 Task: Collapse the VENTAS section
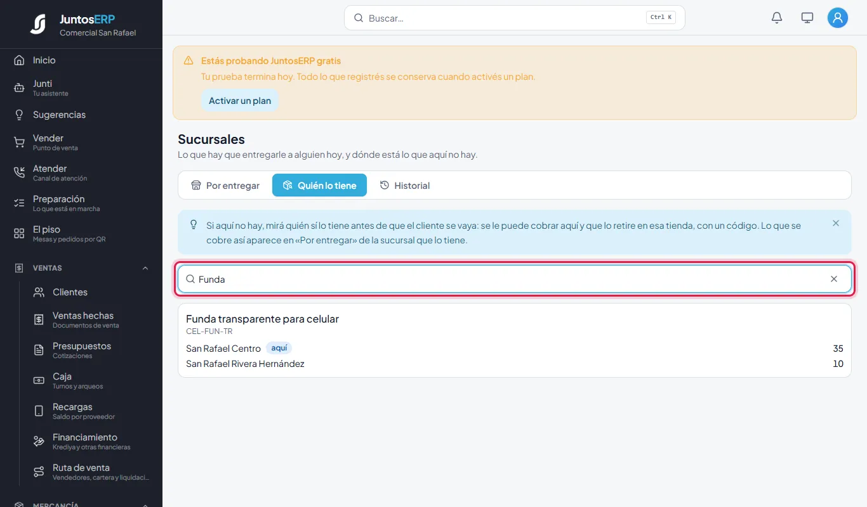click(x=81, y=268)
